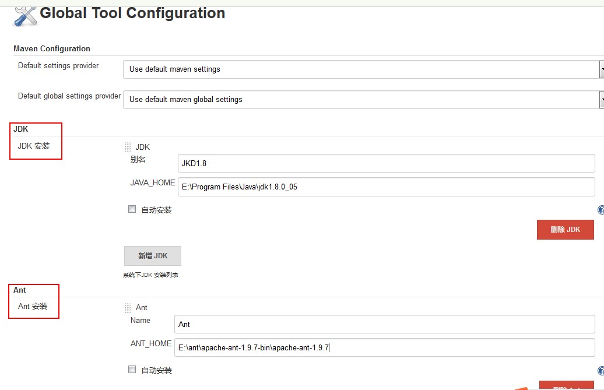Screen dimensions: 604x390
Task: Click the JAVA_HOME path input field
Action: 385,187
